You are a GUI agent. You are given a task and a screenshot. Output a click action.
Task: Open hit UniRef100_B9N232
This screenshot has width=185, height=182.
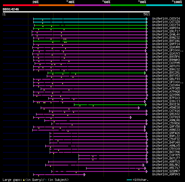pyautogui.click(x=166, y=38)
